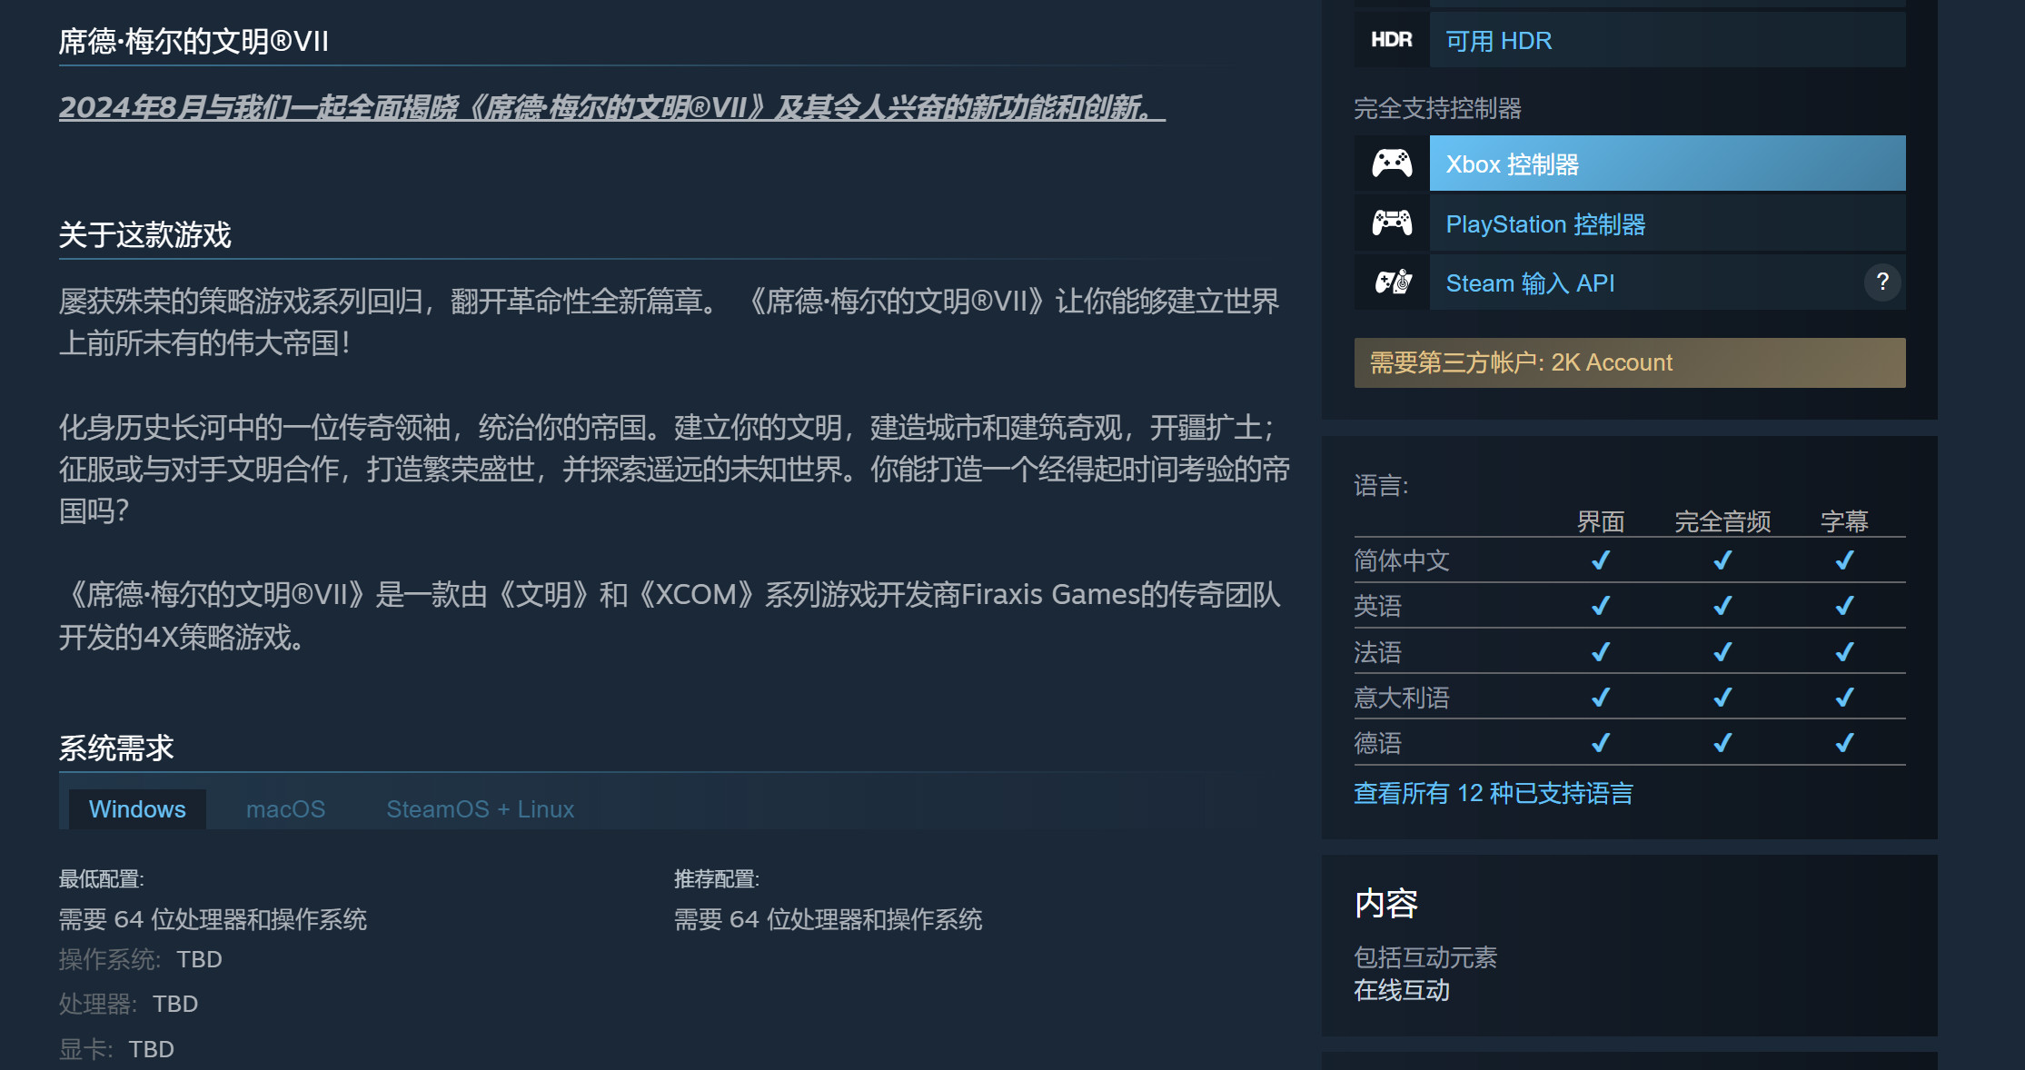The image size is (2025, 1070).
Task: Open the Steam Input help question mark
Action: [1883, 282]
